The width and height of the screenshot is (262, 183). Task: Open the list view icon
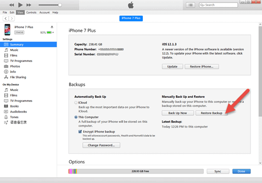[191, 5]
